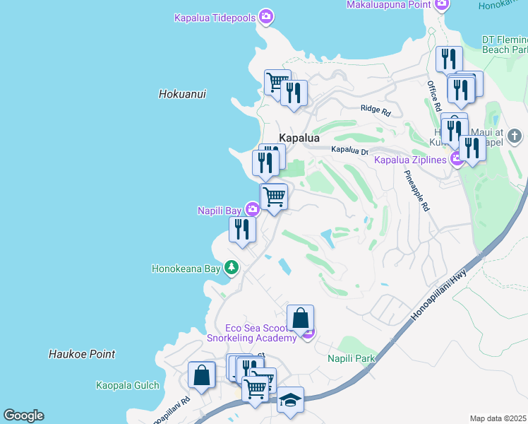Open the restaurant marker right of Kapalua Ziplines
This screenshot has height=424, width=528.
pyautogui.click(x=472, y=151)
